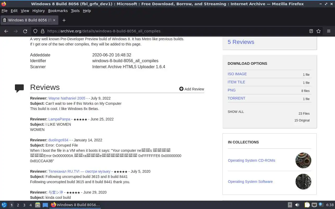The width and height of the screenshot is (335, 209).
Task: Open the ITEM TILE download option
Action: click(x=236, y=82)
